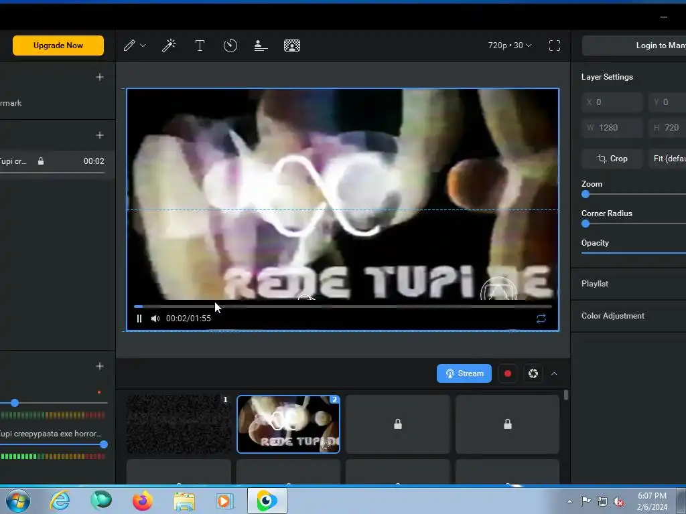Click the locked fourth preset slot
This screenshot has height=514, width=686.
click(x=508, y=424)
